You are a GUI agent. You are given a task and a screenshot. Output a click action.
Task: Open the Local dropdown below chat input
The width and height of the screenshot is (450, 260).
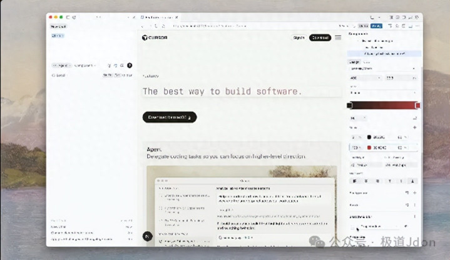coord(59,75)
